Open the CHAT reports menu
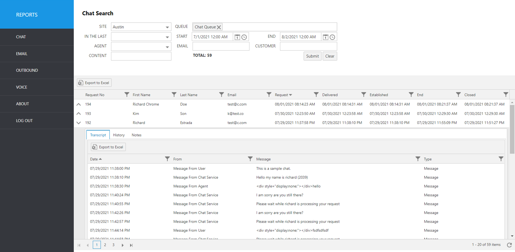This screenshot has width=515, height=252. (37, 37)
